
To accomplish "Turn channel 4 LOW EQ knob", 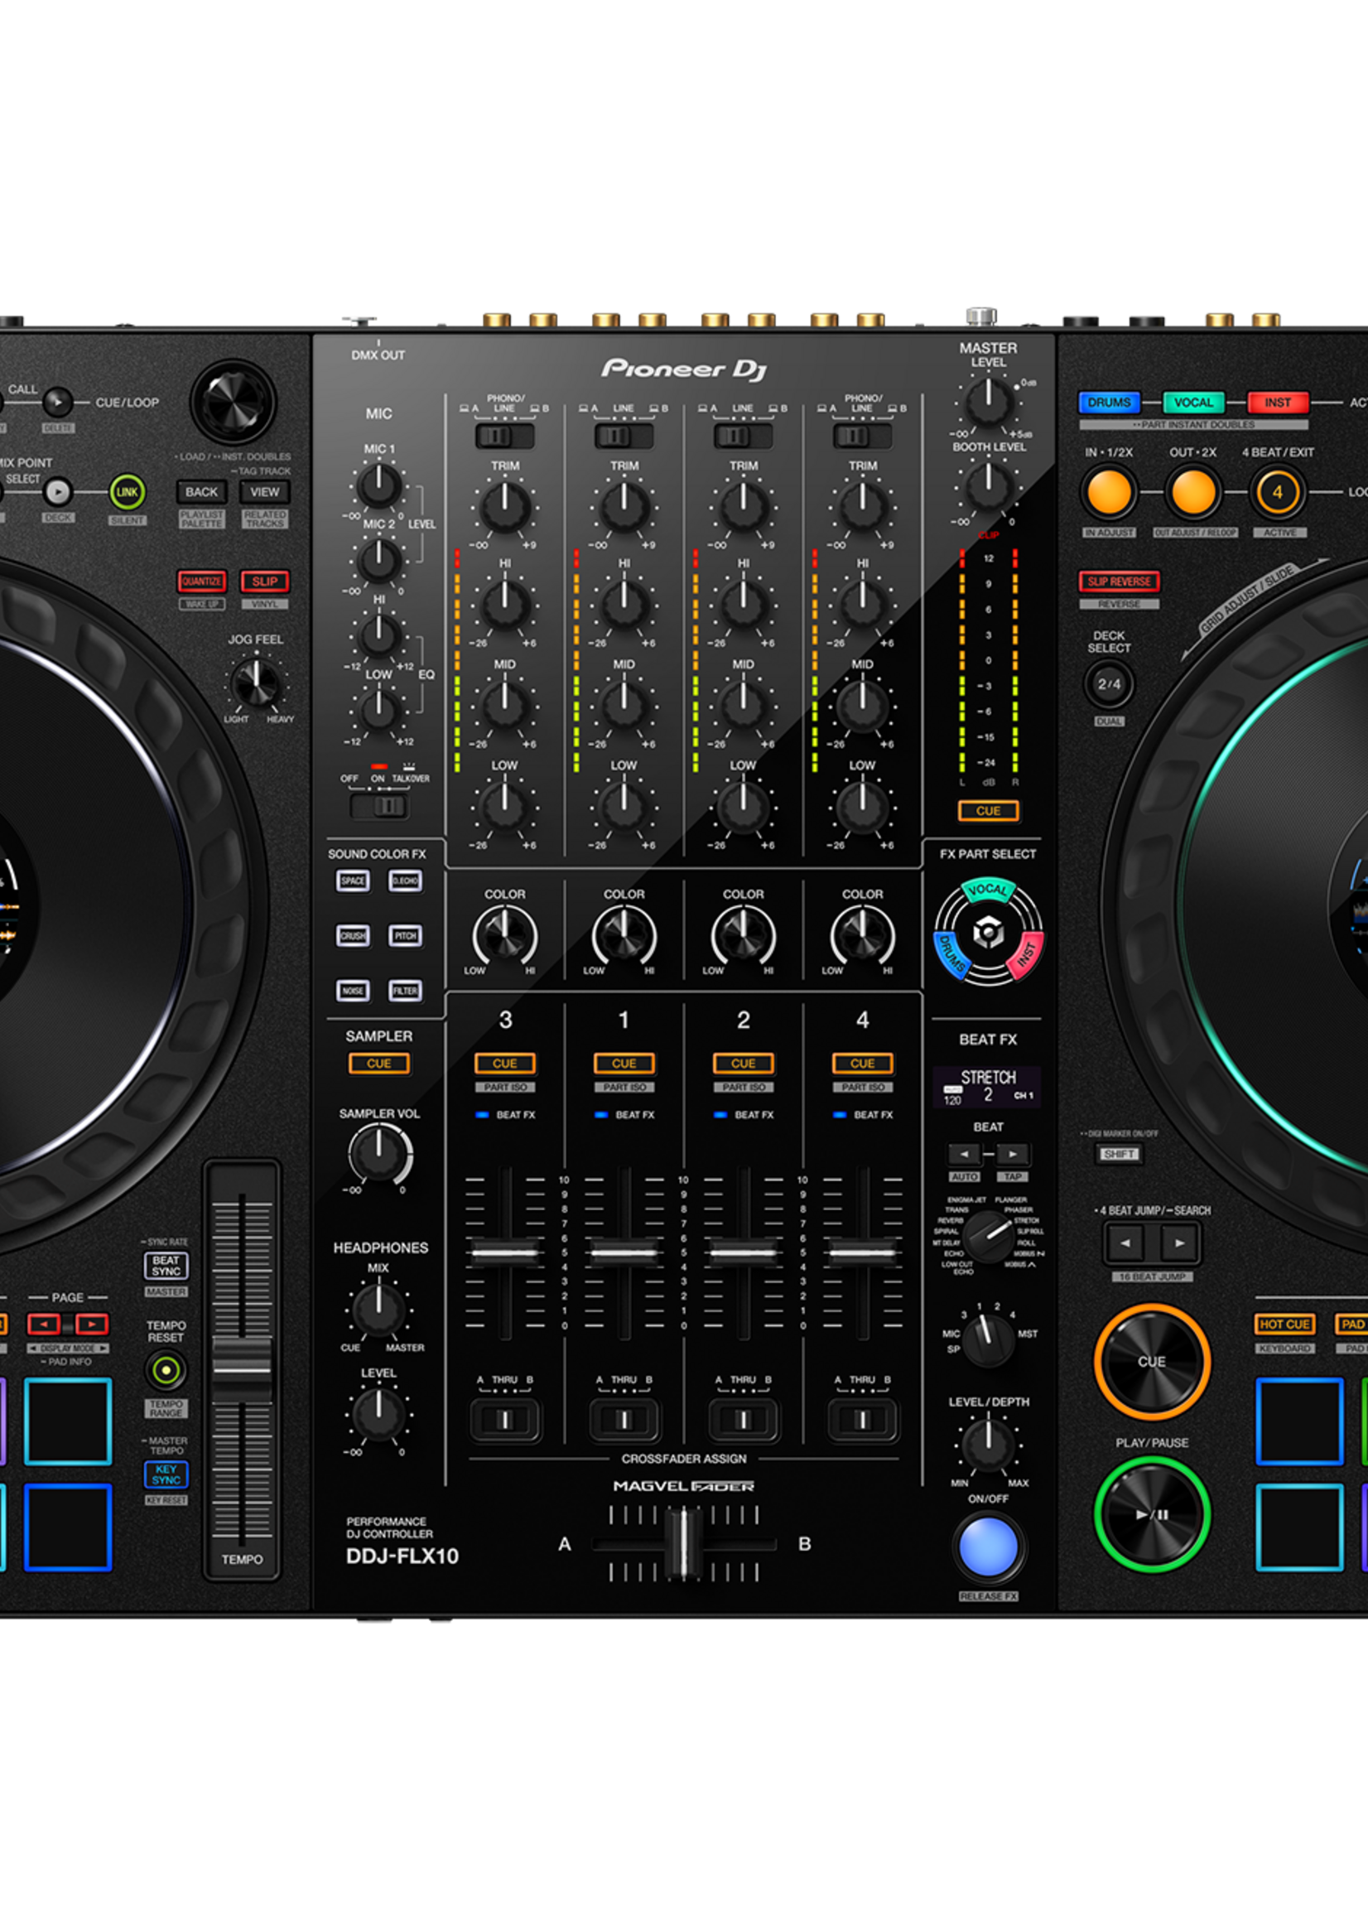I will point(863,806).
